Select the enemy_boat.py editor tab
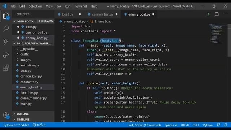The width and height of the screenshot is (231, 130). (x=139, y=14)
